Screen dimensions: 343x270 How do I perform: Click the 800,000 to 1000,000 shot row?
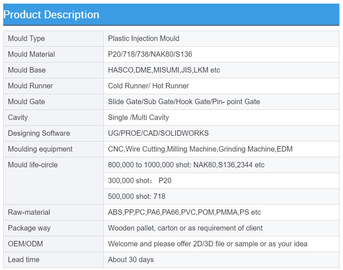pos(186,165)
